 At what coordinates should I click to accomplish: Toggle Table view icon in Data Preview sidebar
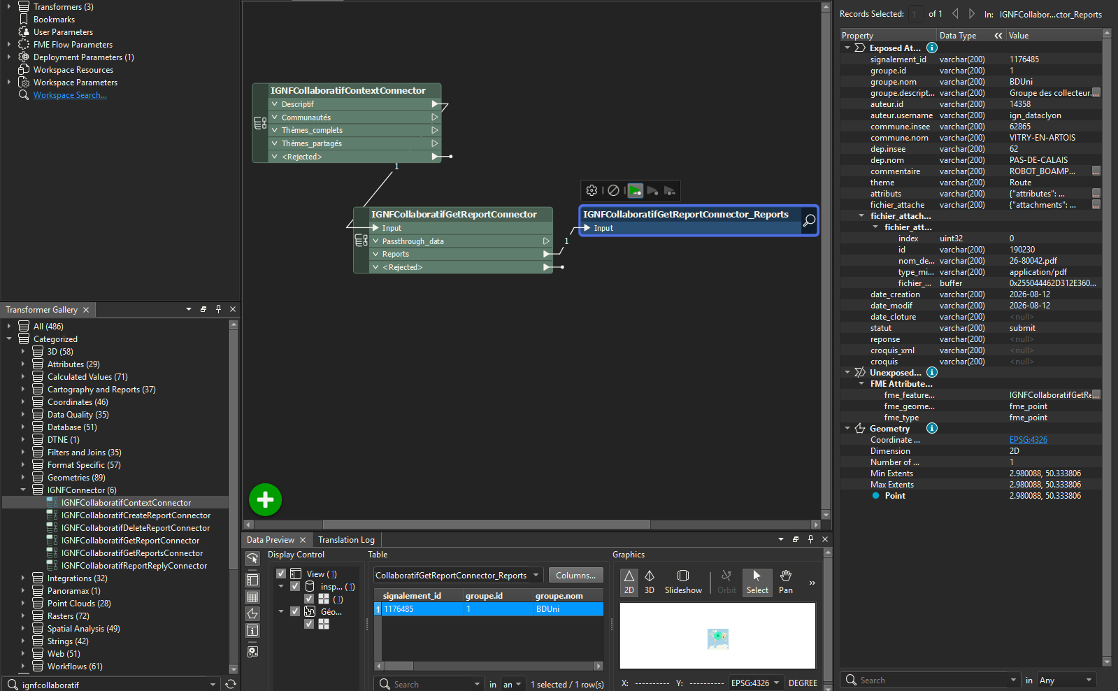(252, 597)
